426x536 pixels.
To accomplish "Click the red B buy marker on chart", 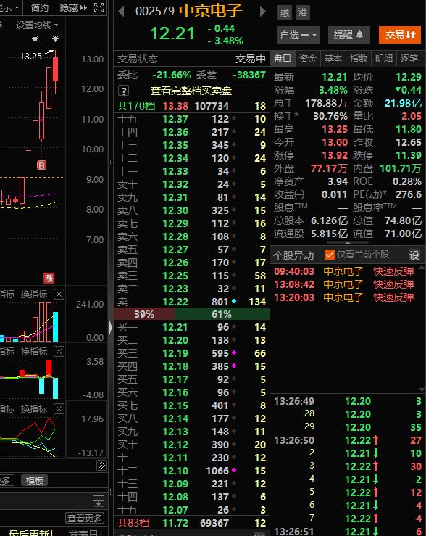I will (x=41, y=165).
